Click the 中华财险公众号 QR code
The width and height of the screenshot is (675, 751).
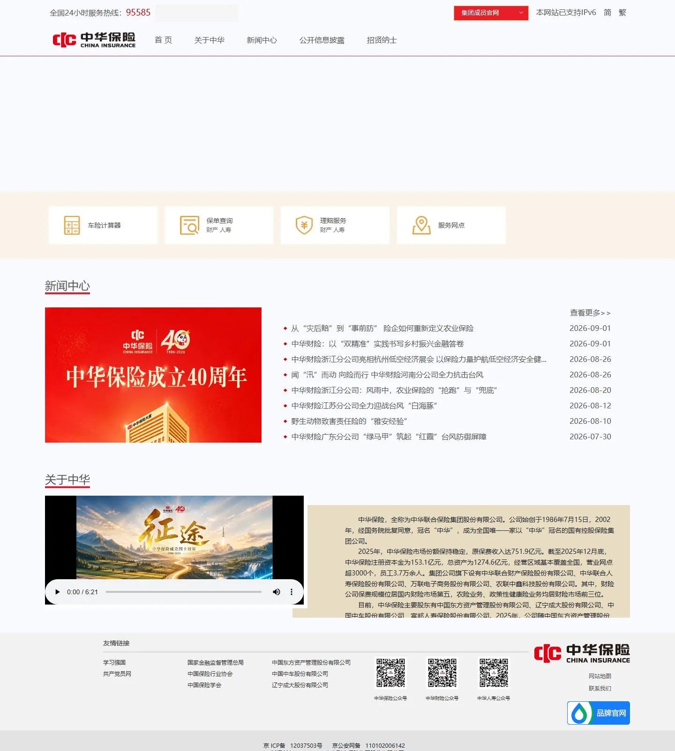tap(442, 673)
